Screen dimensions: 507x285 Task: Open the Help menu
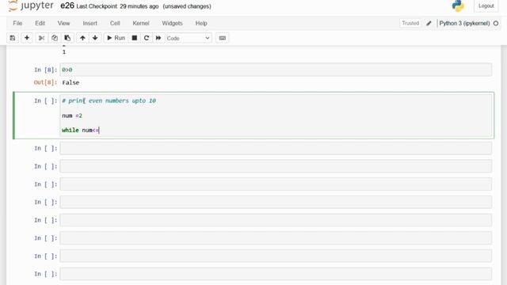201,23
